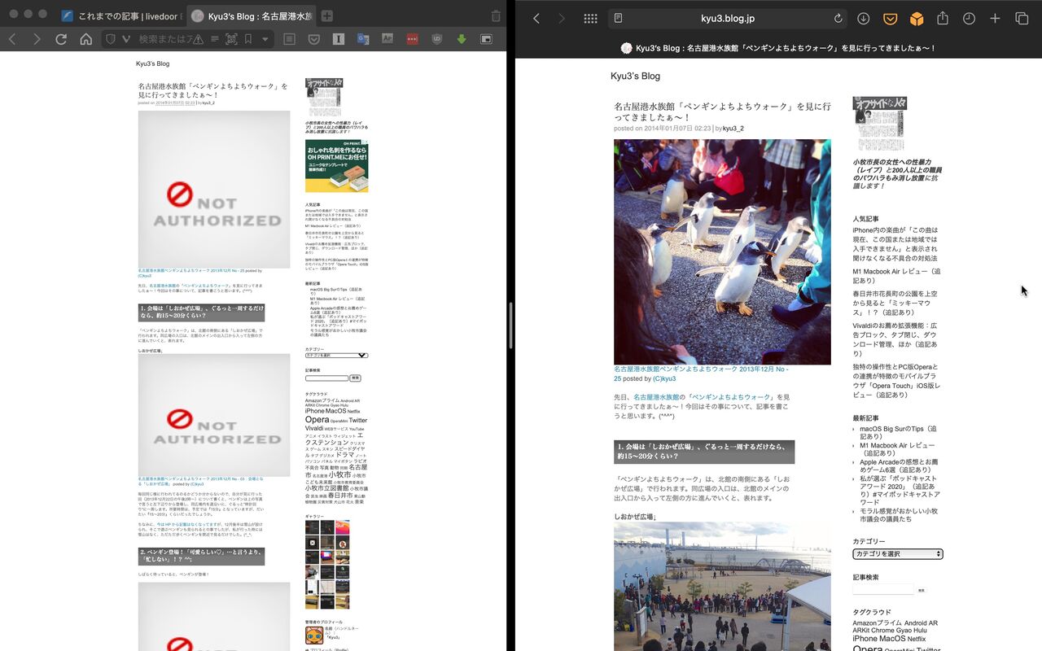Click the Vivaldi V icon in address bar
Screen dimensions: 1042x651
(126, 39)
